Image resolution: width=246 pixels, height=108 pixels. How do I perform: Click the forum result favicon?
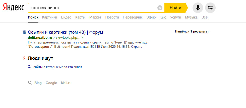click(x=25, y=32)
